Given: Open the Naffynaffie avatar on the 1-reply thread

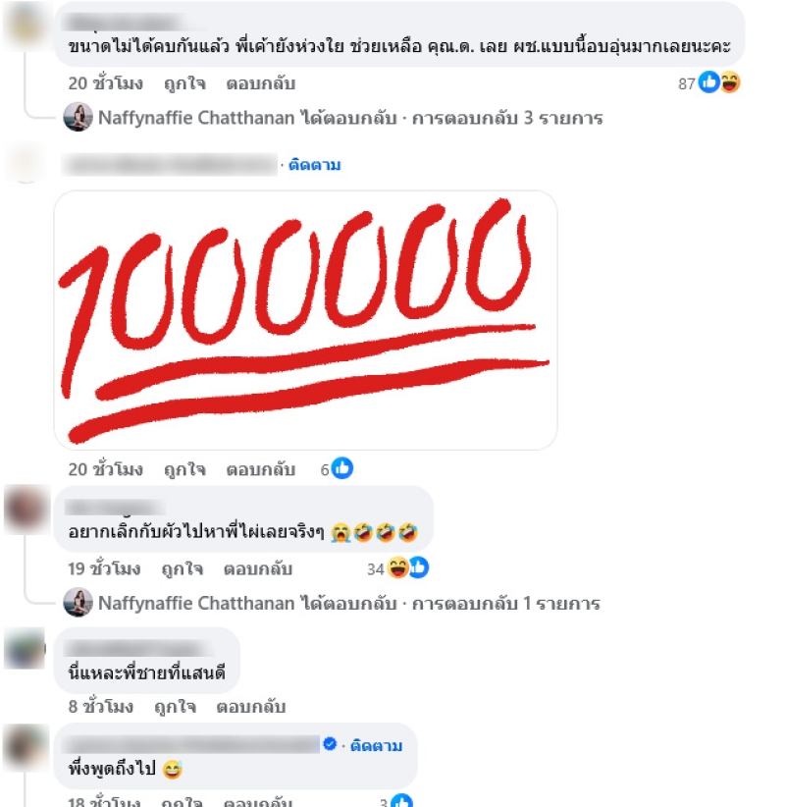Looking at the screenshot, I should [78, 603].
